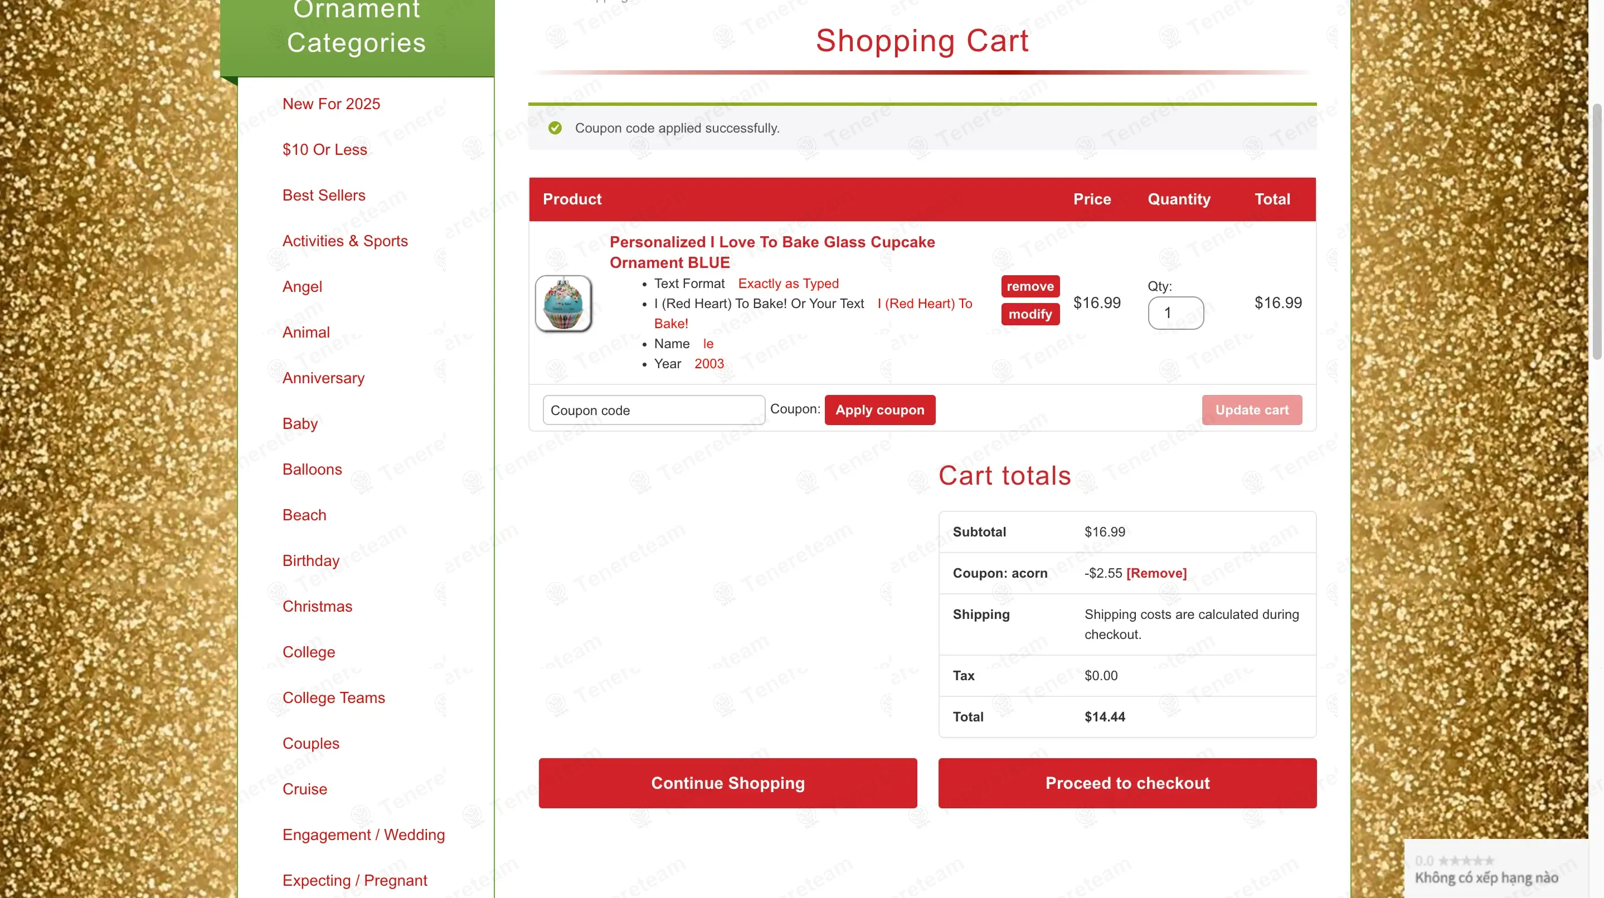
Task: Remove the cupcake ornament from cart
Action: (x=1030, y=286)
